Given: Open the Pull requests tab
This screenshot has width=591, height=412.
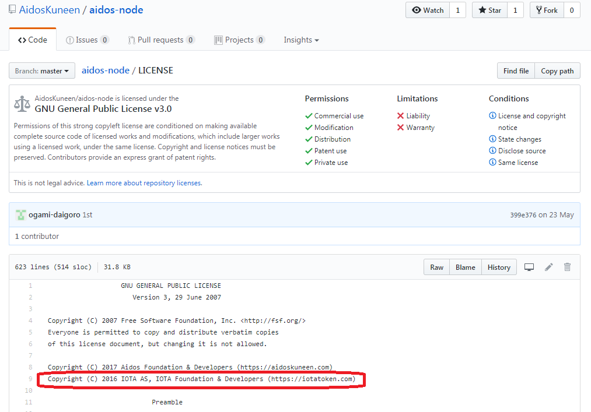Looking at the screenshot, I should 162,40.
